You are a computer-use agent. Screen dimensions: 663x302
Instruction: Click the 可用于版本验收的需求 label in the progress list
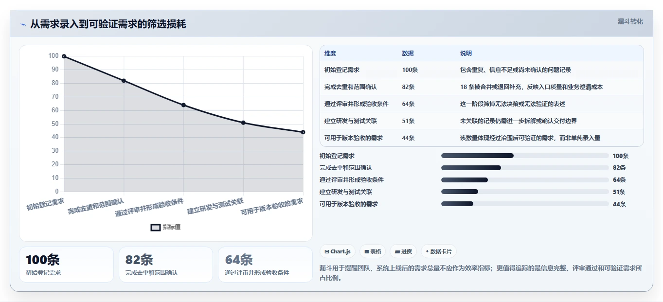click(349, 204)
